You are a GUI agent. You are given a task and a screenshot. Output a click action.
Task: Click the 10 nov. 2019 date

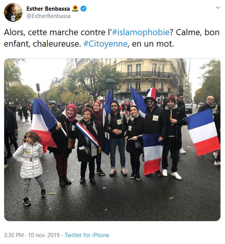44,235
